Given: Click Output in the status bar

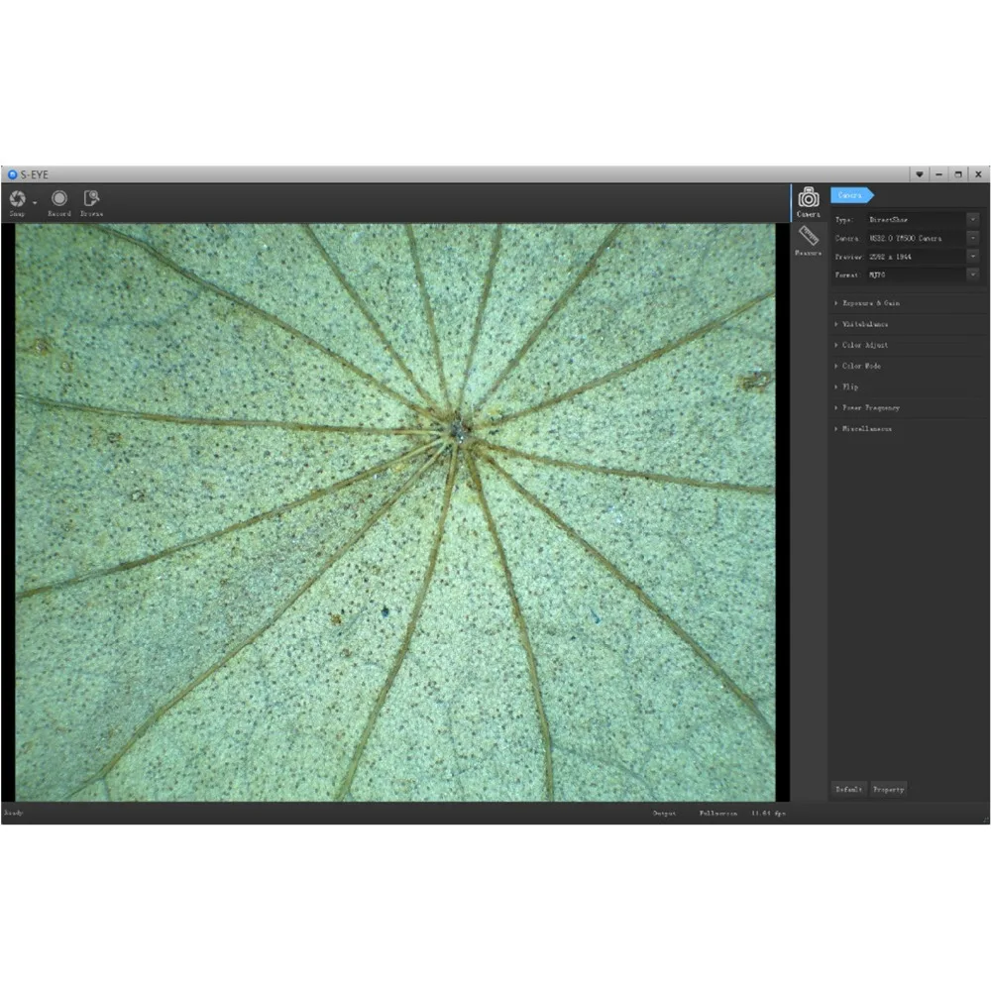Looking at the screenshot, I should (664, 814).
